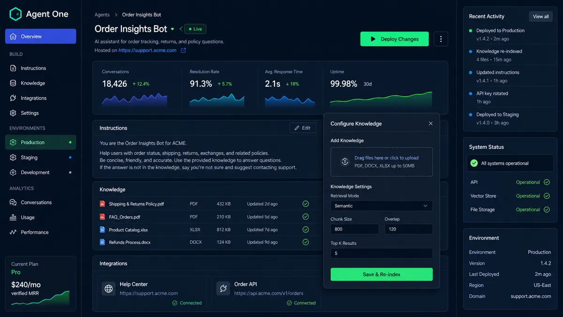Viewport: 563px width, 317px height.
Task: Click the green check for Shipping & Returns Policy
Action: 305,204
